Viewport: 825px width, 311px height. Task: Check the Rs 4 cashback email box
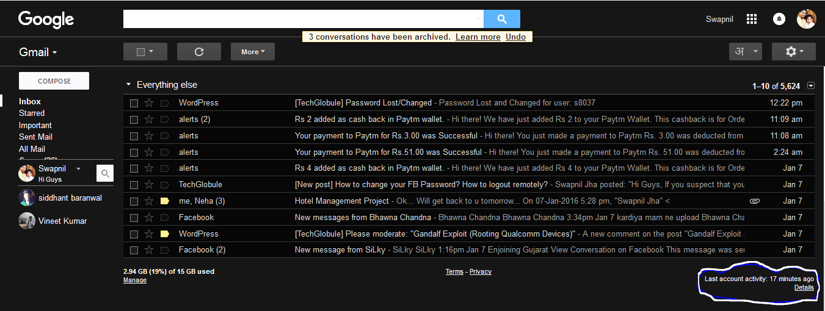pyautogui.click(x=134, y=168)
